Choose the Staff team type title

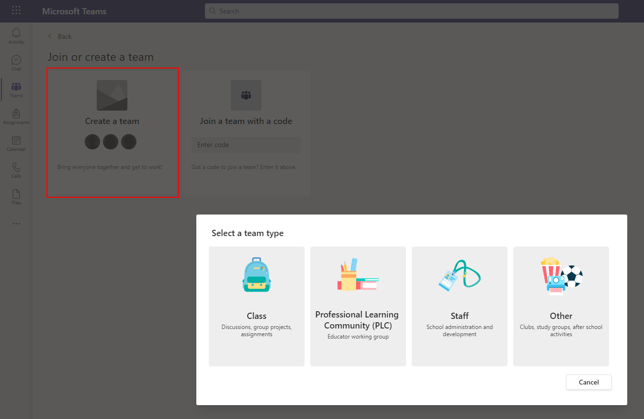pos(460,316)
